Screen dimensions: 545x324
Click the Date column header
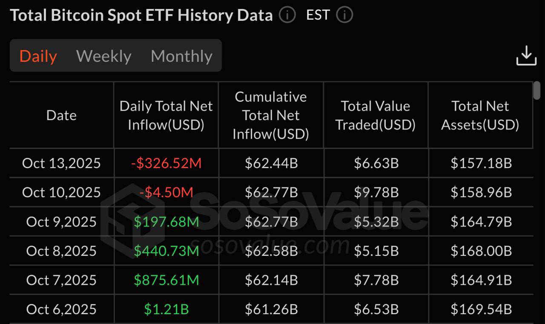tap(62, 115)
